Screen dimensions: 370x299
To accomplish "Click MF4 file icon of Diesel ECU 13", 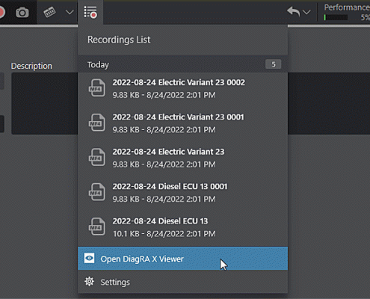I will pyautogui.click(x=96, y=226).
